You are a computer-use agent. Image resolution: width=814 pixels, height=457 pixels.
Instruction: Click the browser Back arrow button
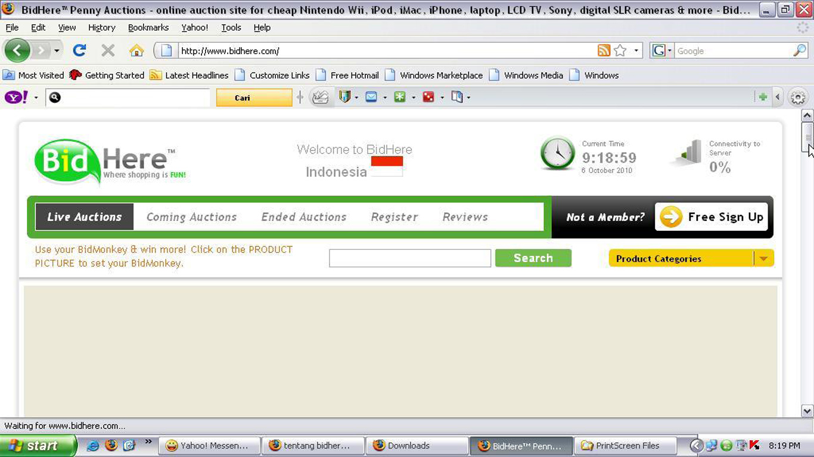[x=17, y=51]
